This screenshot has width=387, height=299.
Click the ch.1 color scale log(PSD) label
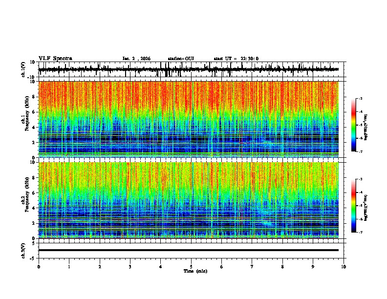click(365, 128)
